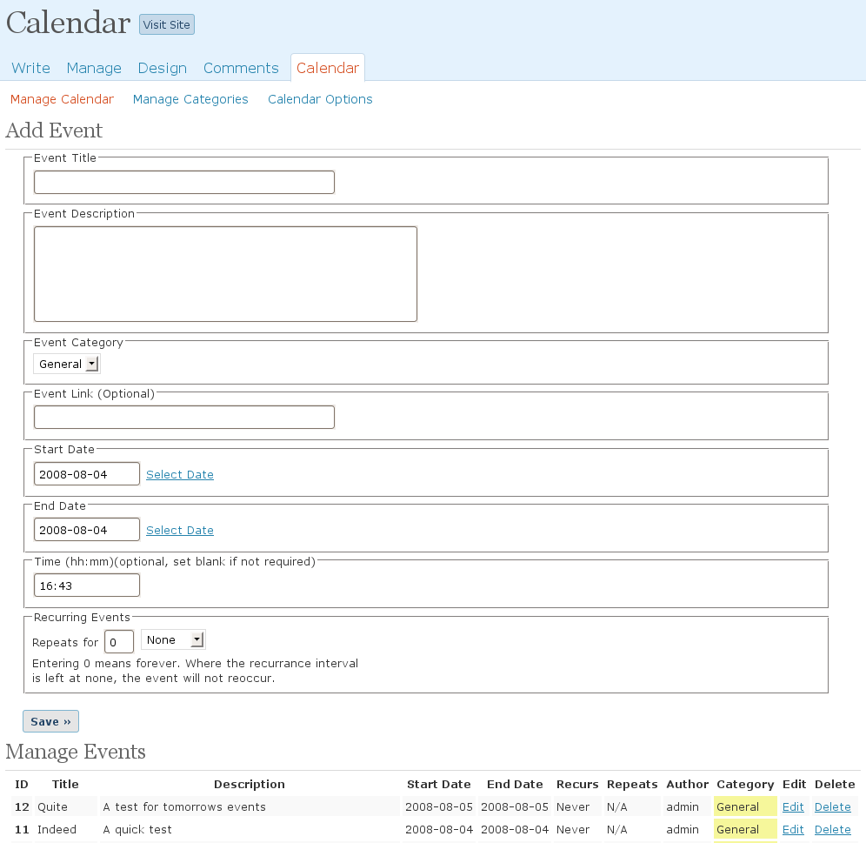Open the recurrence interval dropdown showing None
Image resolution: width=866 pixels, height=843 pixels.
coord(172,639)
